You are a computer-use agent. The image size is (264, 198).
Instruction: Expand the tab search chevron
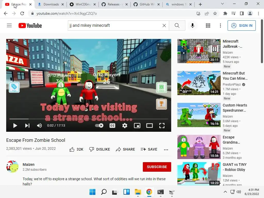point(222,4)
